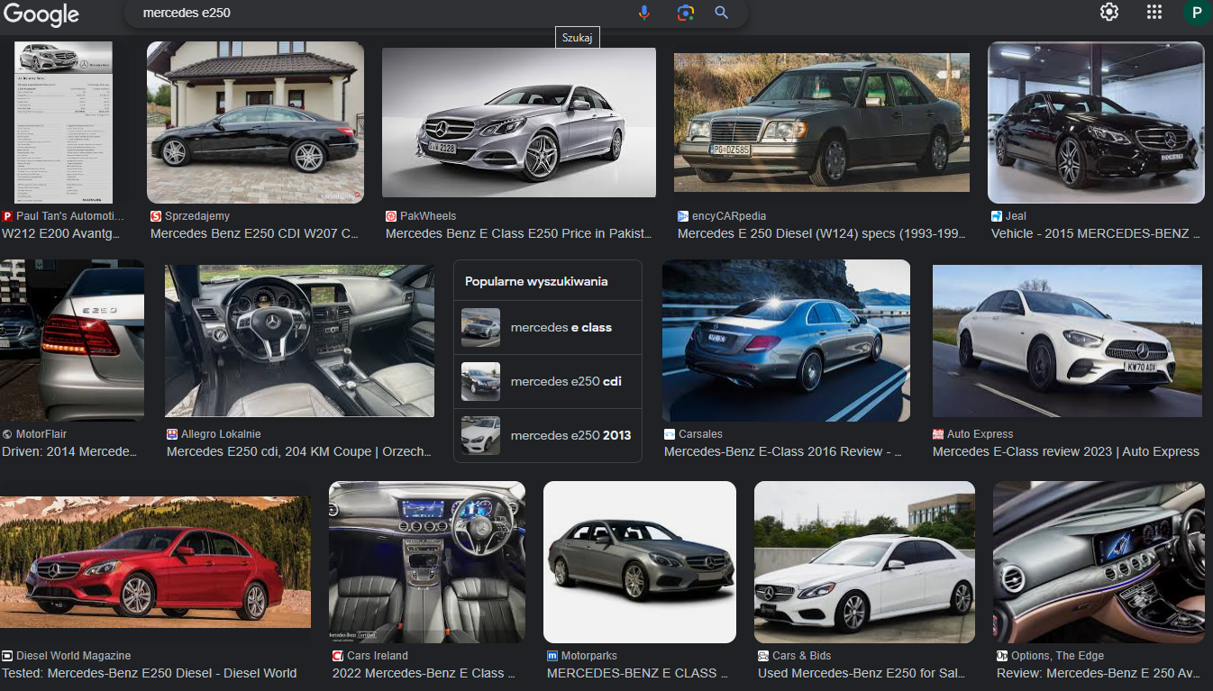Open the black E250 CDI W207 coupe image

tap(255, 123)
